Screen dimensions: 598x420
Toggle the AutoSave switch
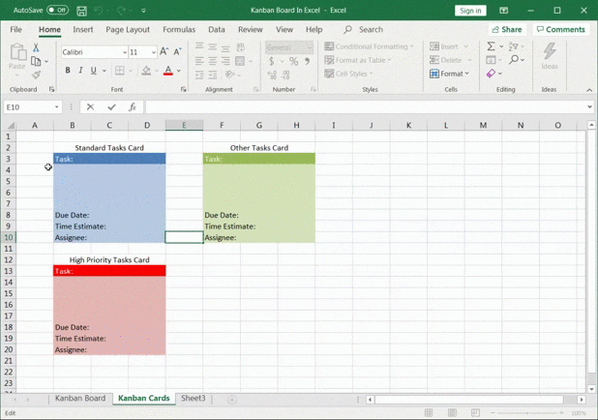point(57,11)
